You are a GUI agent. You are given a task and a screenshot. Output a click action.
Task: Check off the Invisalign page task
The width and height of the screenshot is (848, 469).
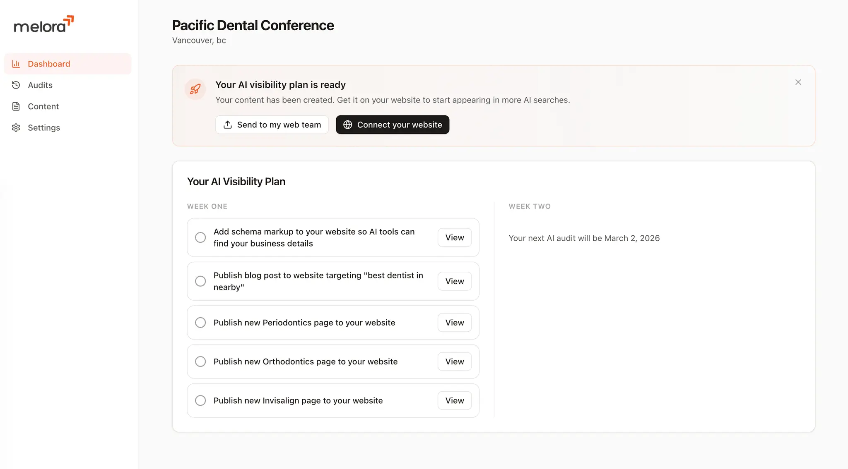pyautogui.click(x=200, y=400)
